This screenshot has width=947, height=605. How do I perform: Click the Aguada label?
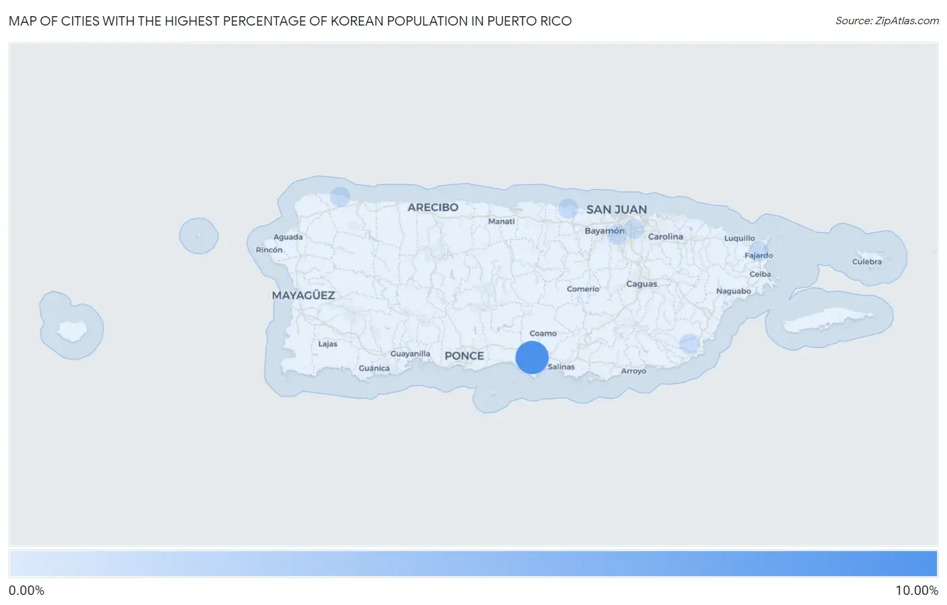[x=288, y=237]
